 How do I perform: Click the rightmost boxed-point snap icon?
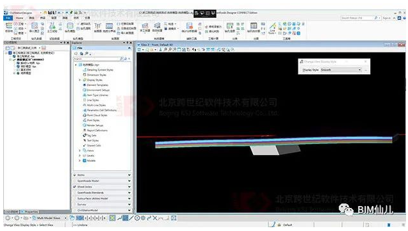coord(174,218)
